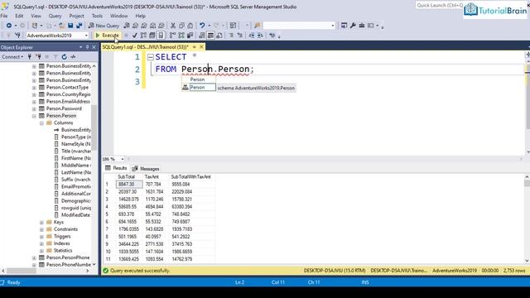This screenshot has width=530, height=298.
Task: Click New Query in the toolbar
Action: click(x=104, y=26)
